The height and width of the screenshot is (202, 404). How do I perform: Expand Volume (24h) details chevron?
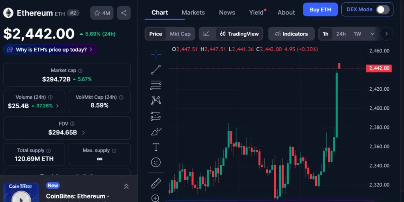(57, 106)
